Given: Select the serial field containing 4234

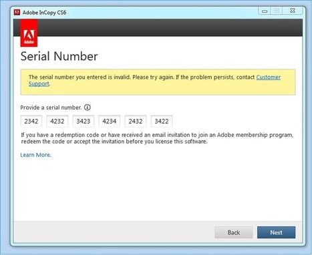Looking at the screenshot, I should tap(110, 121).
